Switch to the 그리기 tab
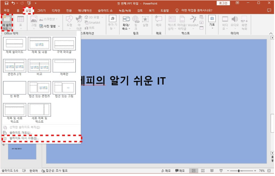Image resolution: width=275 pixels, height=176 pixels. 41,11
